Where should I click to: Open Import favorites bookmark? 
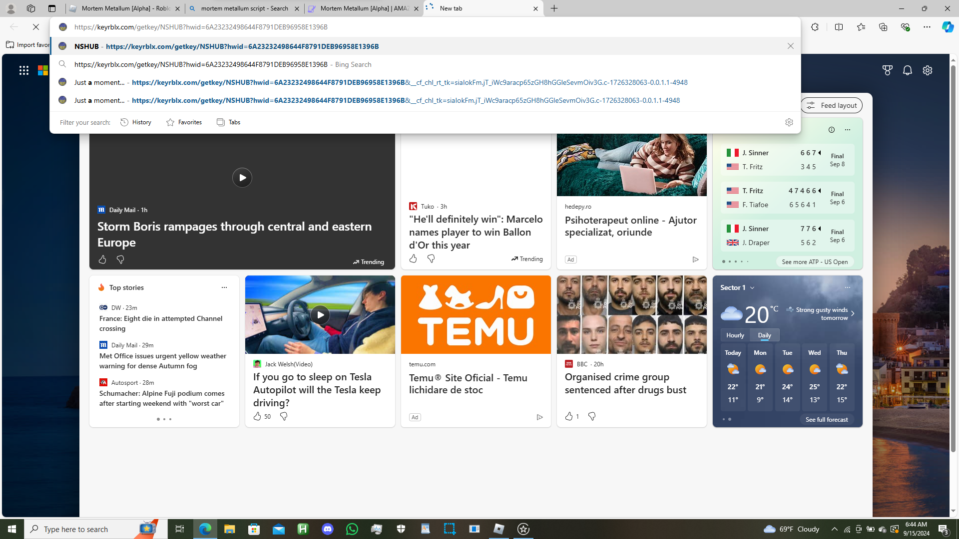click(28, 45)
